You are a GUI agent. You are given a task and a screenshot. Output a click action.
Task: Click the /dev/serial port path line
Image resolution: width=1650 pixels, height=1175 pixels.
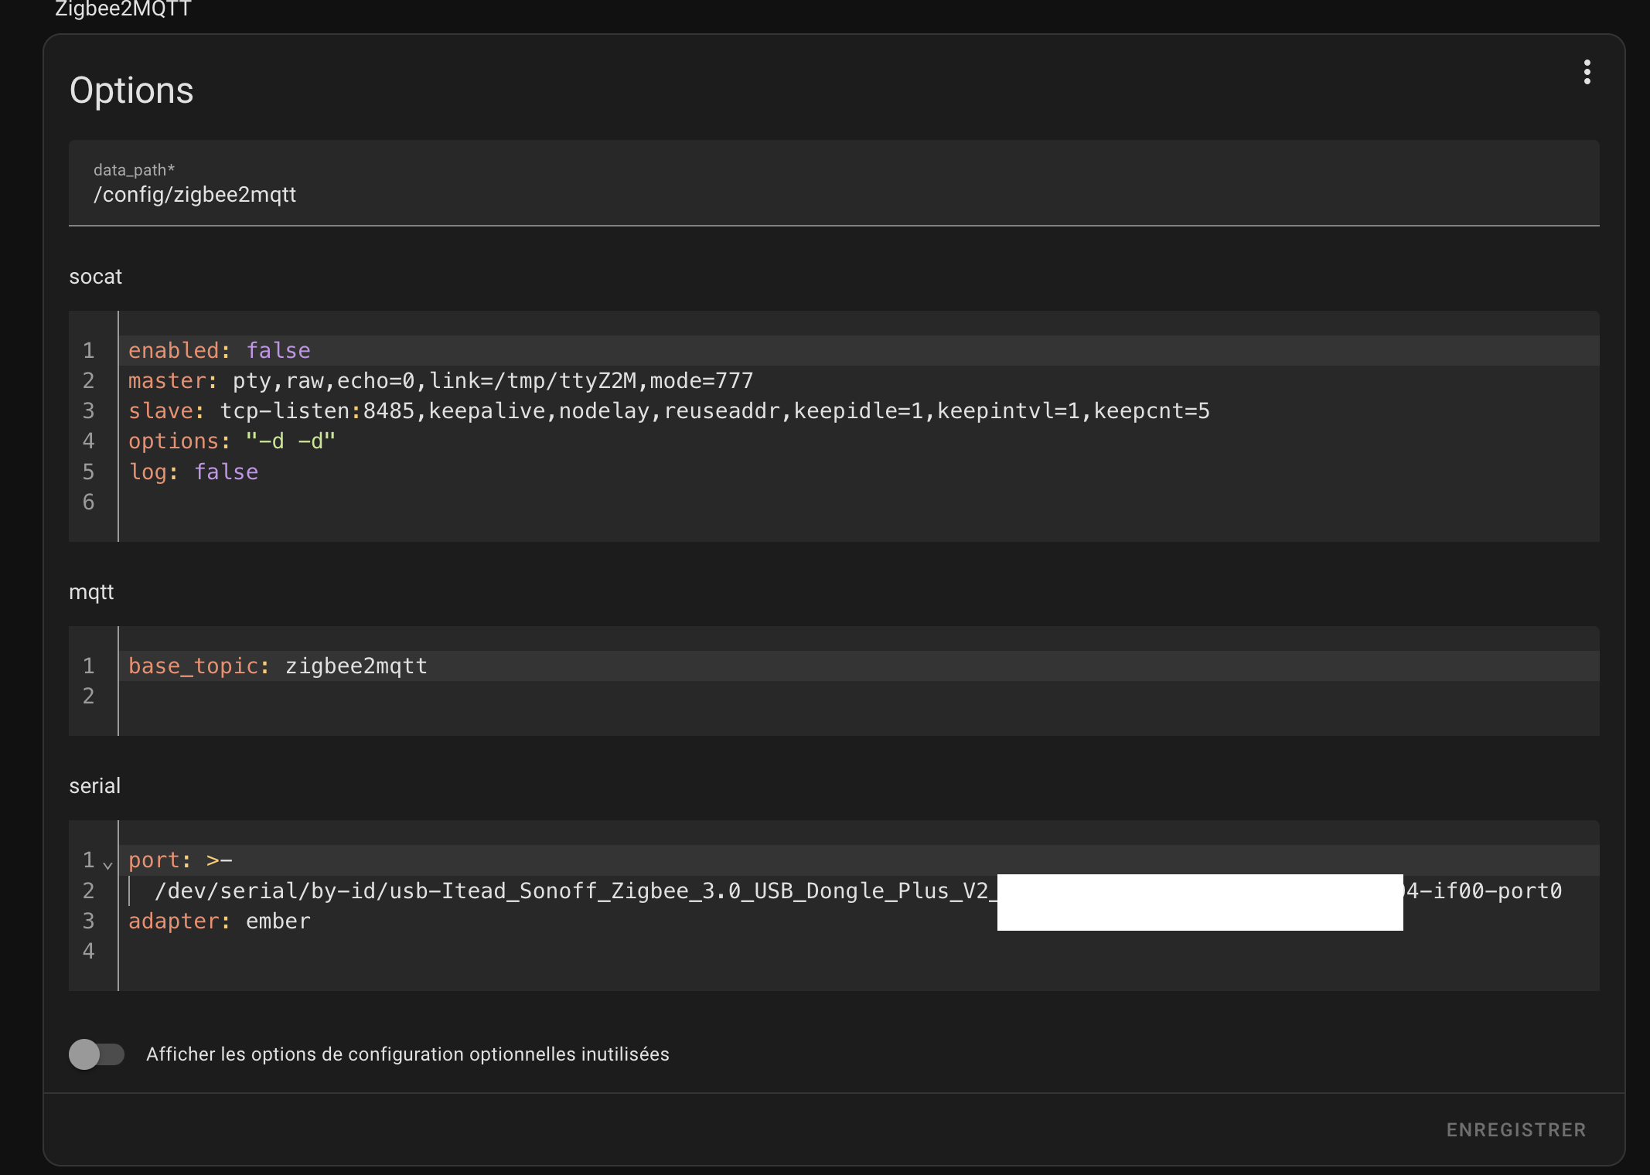[x=571, y=891]
